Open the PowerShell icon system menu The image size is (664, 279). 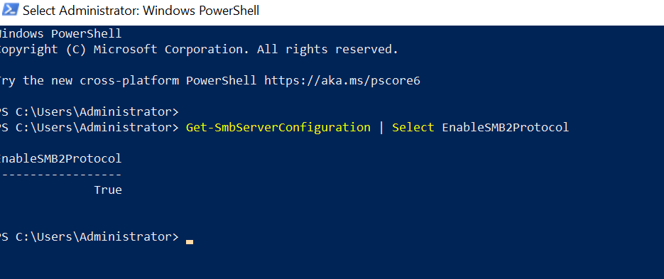tap(10, 10)
